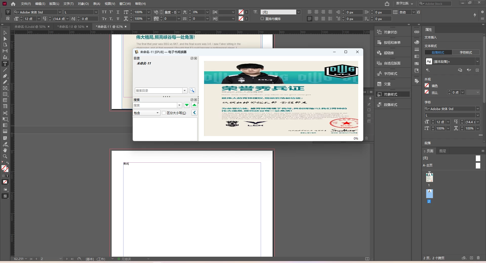The width and height of the screenshot is (486, 263).
Task: Click the 填色 fill color swatch
Action: tap(427, 85)
